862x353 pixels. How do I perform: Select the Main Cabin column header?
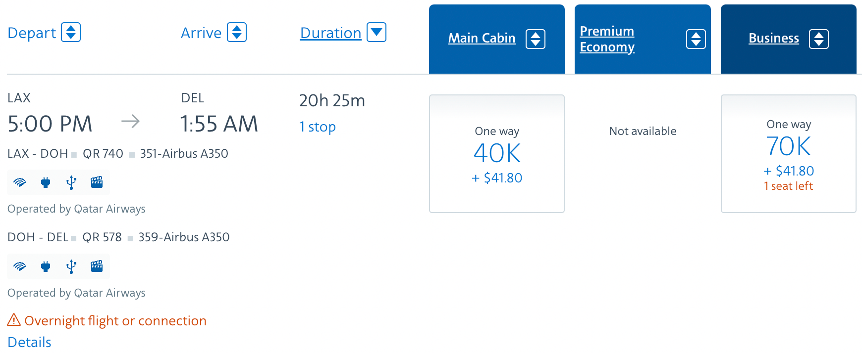point(482,38)
